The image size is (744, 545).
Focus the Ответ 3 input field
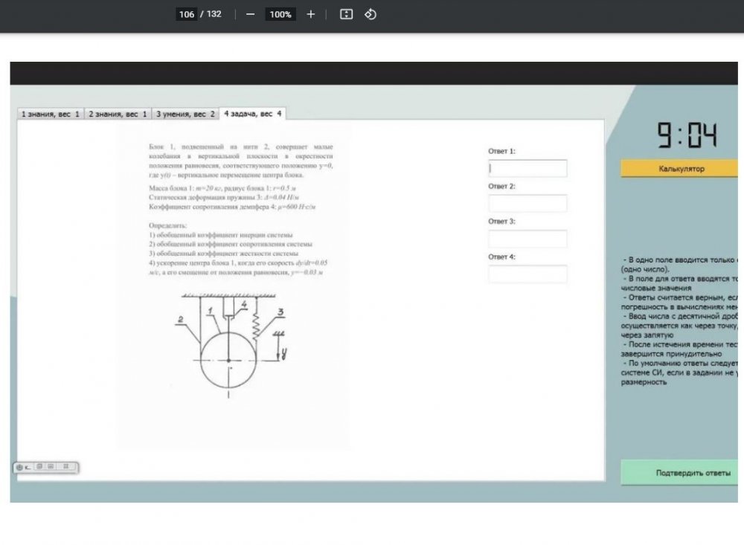tap(527, 239)
